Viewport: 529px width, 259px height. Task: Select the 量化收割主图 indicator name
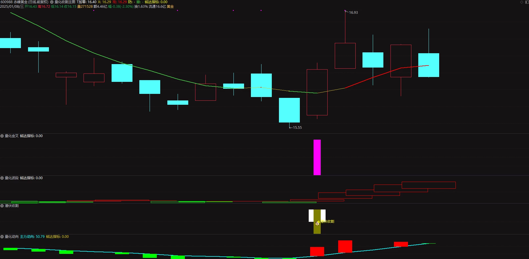click(65, 2)
